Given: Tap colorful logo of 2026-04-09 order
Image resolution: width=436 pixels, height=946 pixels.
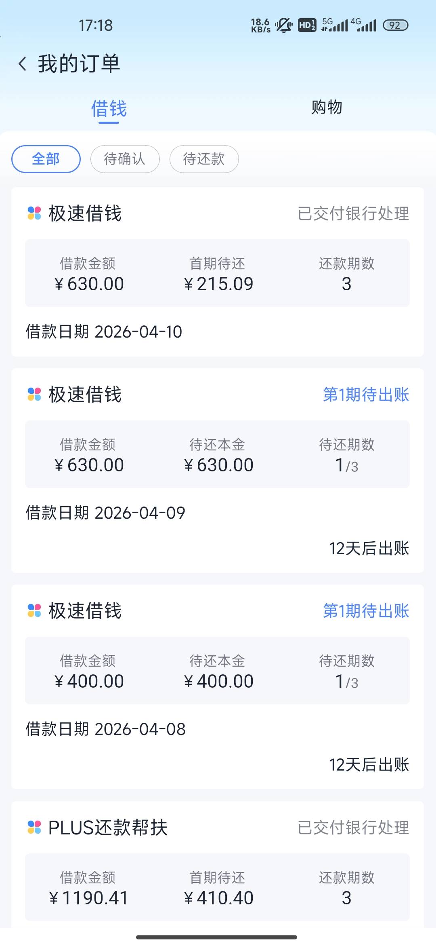Looking at the screenshot, I should pyautogui.click(x=34, y=394).
